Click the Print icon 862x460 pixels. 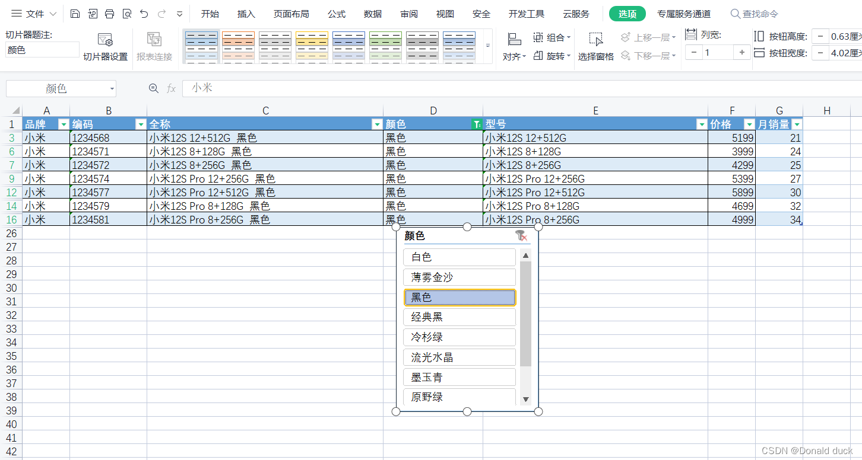coord(109,14)
